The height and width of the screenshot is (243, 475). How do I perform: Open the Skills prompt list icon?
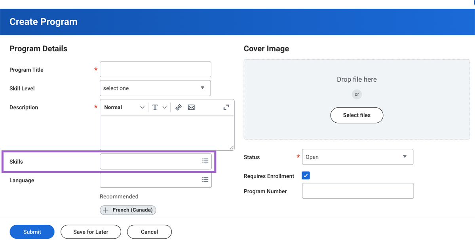[x=205, y=161]
